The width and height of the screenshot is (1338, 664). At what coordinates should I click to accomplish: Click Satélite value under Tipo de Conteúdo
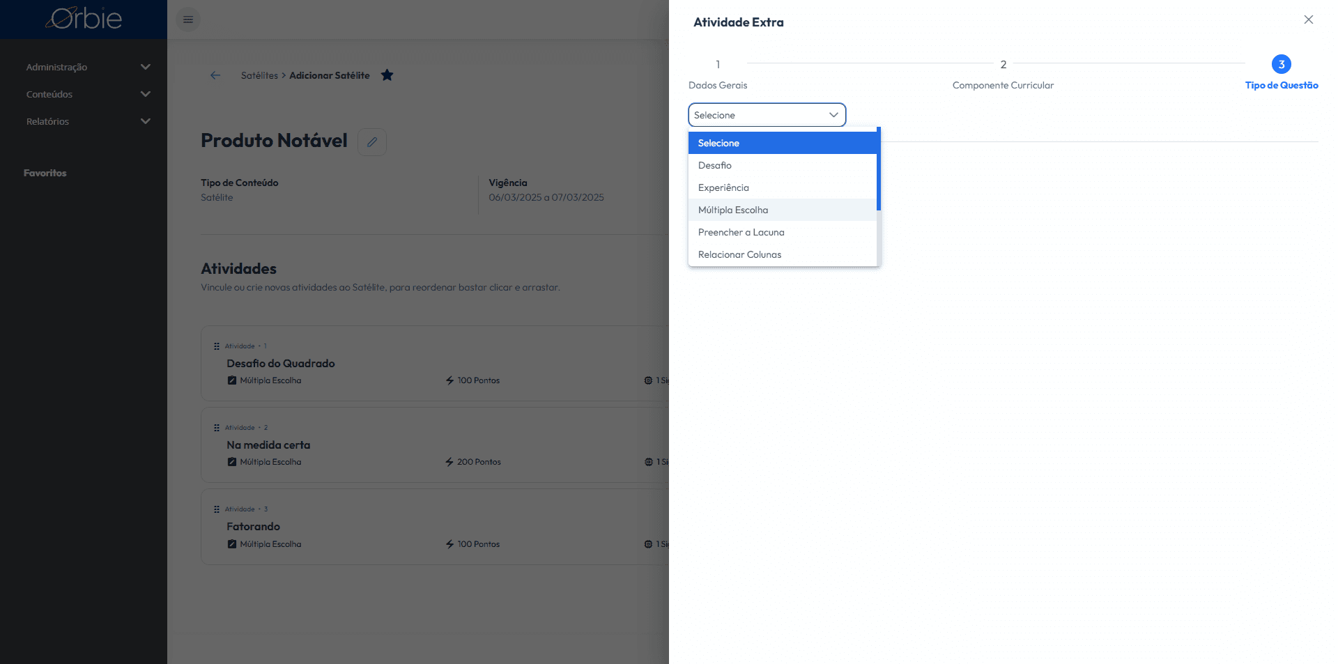coord(217,197)
